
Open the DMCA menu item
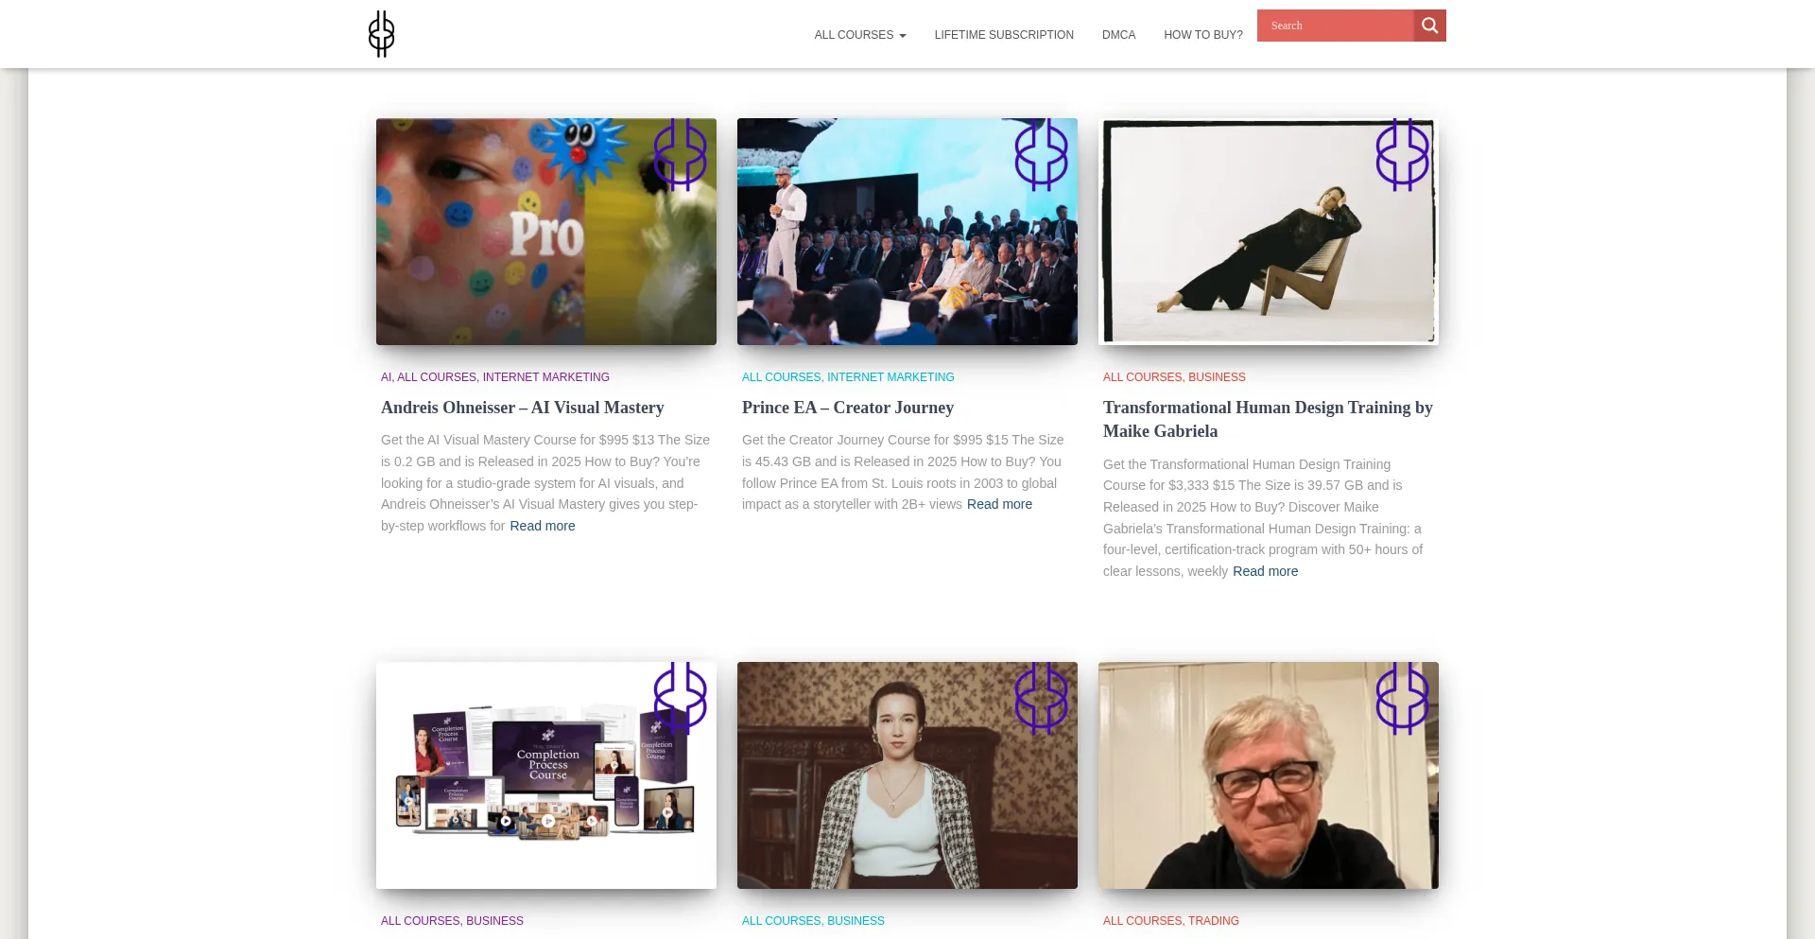[x=1118, y=35]
